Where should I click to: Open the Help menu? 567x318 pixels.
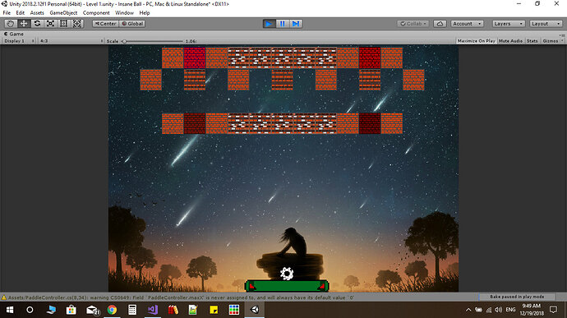(x=145, y=12)
